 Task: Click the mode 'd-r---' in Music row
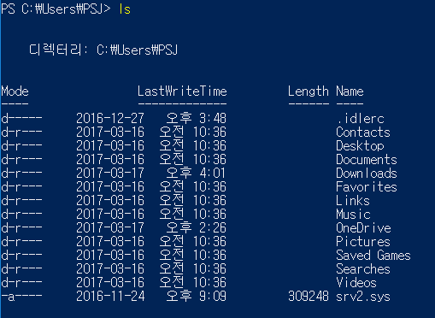click(21, 215)
